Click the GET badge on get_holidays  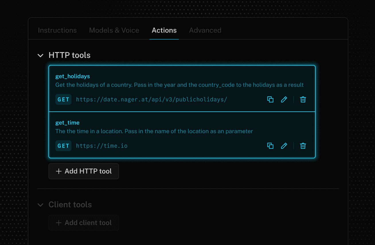[63, 99]
